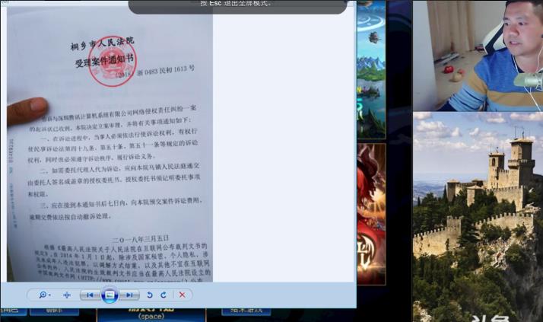The width and height of the screenshot is (543, 322).
Task: Click the actual size fit-to-window icon
Action: coord(67,295)
